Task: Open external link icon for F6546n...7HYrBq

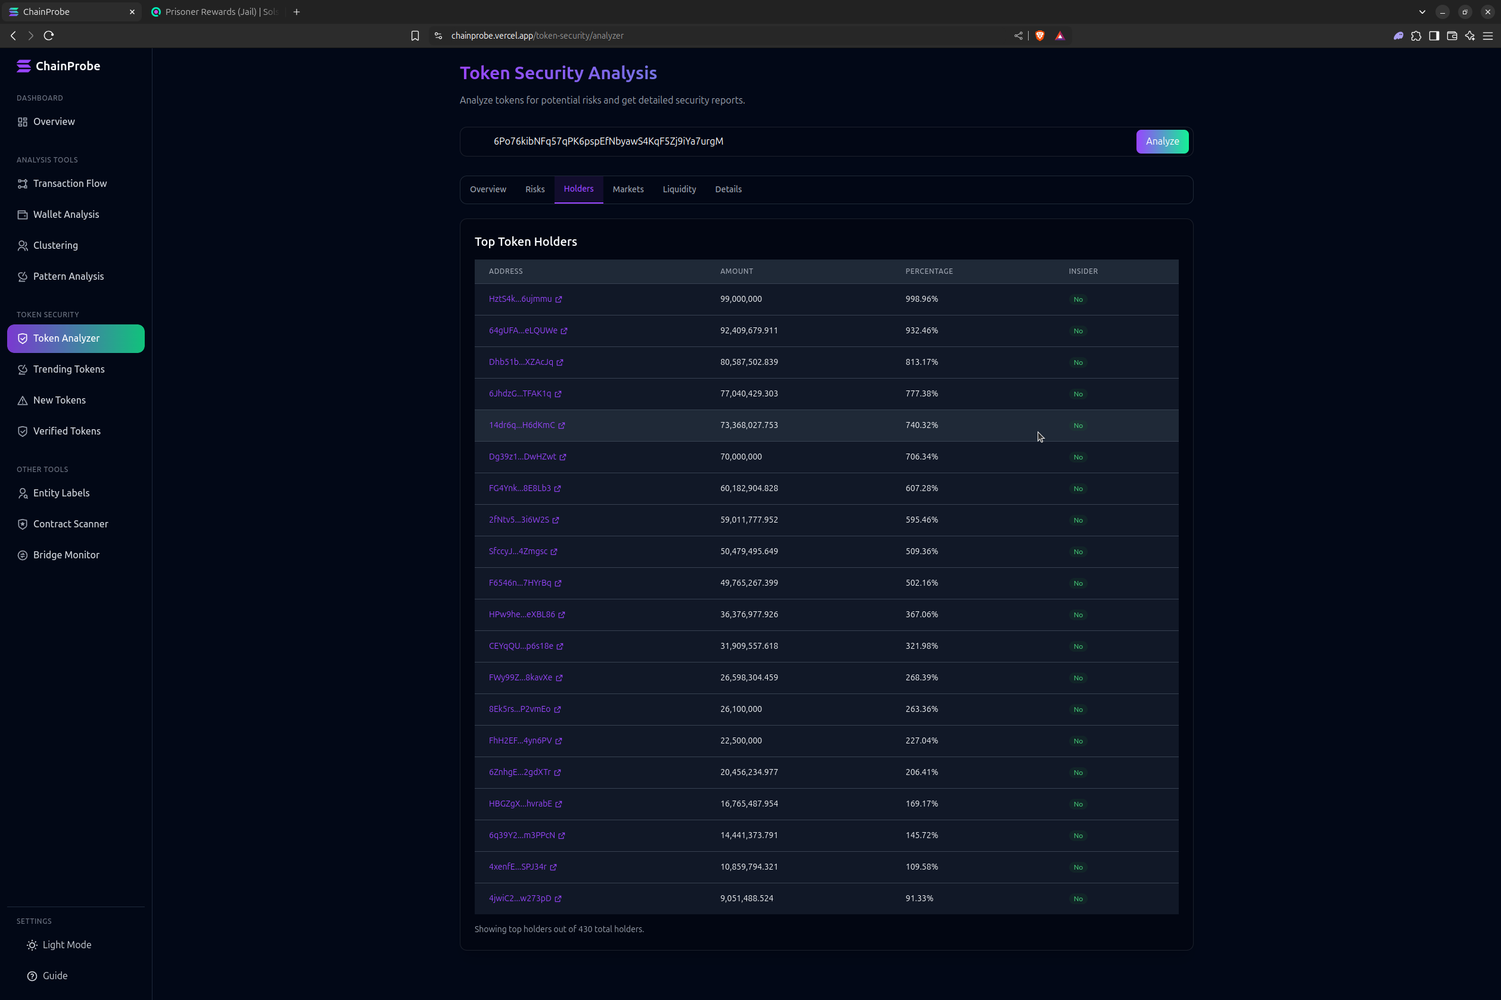Action: coord(558,583)
